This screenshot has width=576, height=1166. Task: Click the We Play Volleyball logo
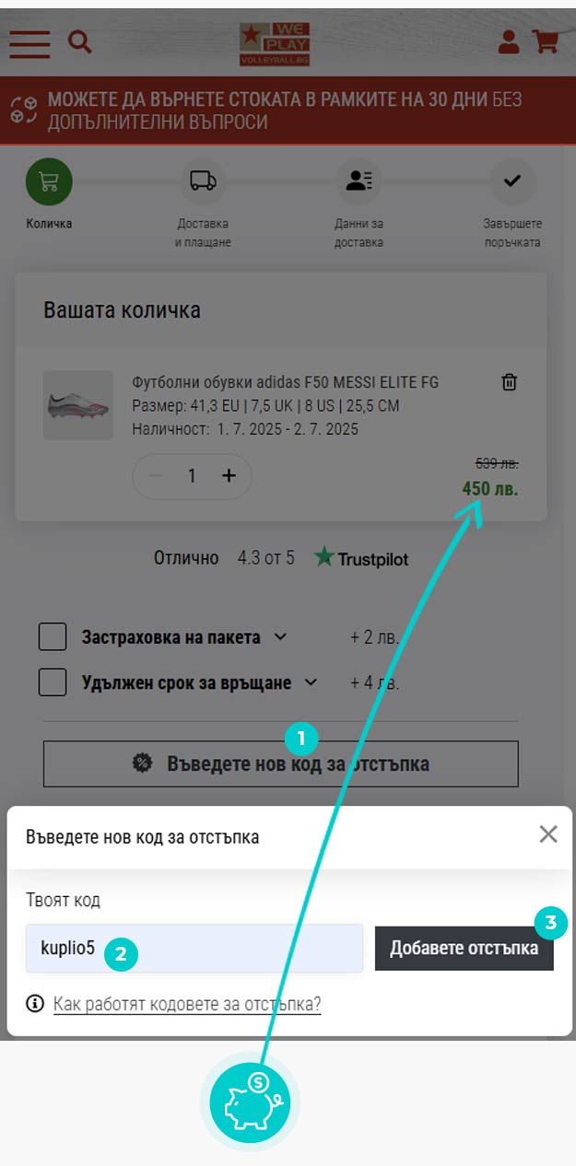[x=275, y=44]
